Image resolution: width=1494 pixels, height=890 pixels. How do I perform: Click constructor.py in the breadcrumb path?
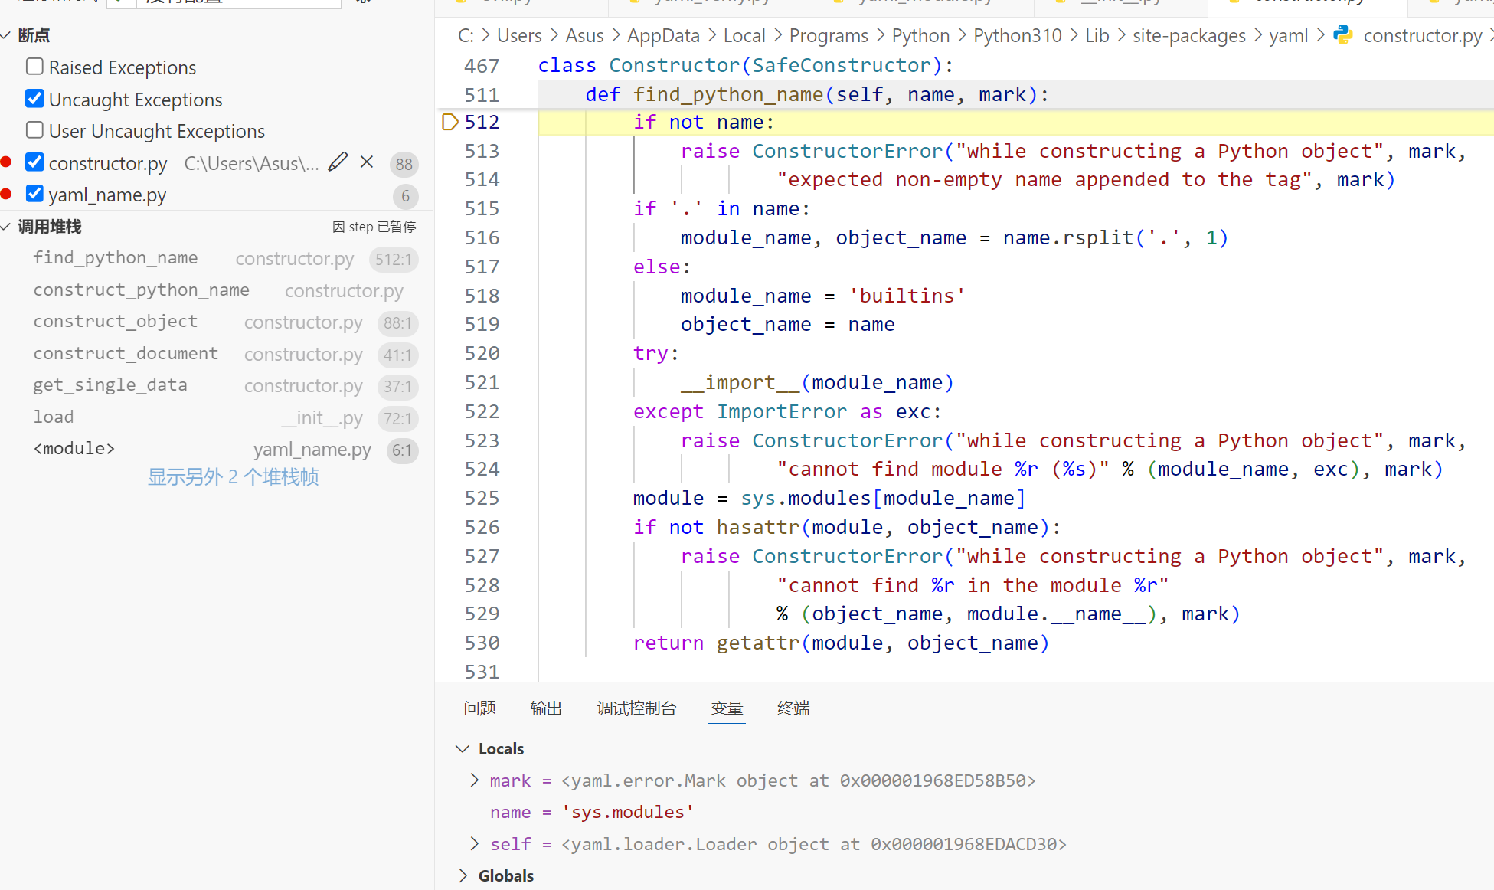click(1423, 35)
